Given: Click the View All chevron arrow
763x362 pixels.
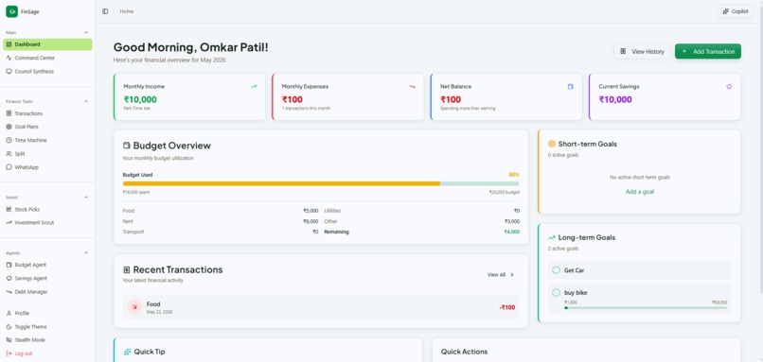Looking at the screenshot, I should [x=512, y=275].
